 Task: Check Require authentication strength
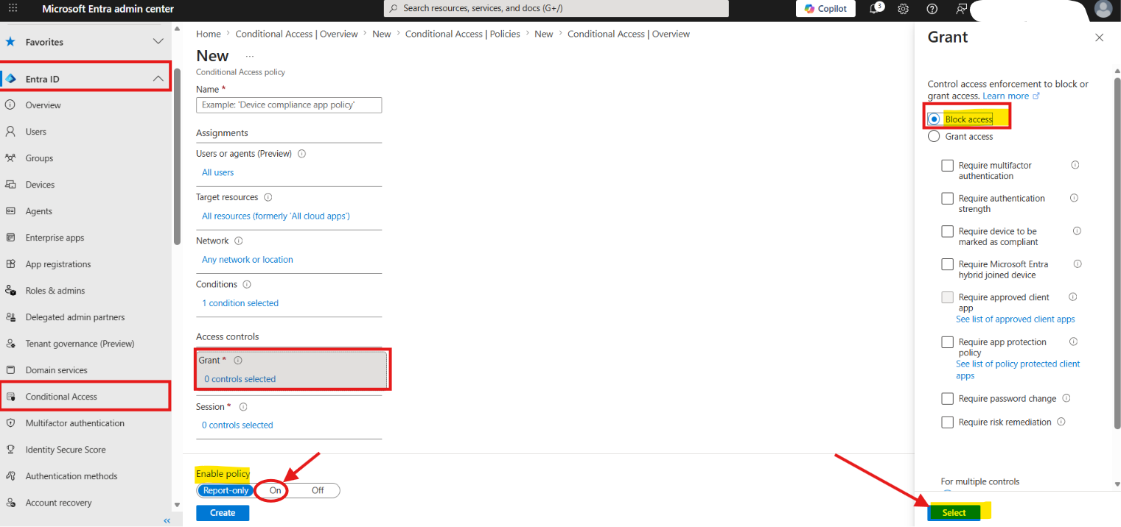947,199
